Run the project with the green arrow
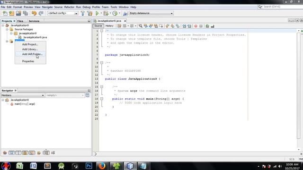Screen dimensions: 303x170 (x=97, y=13)
